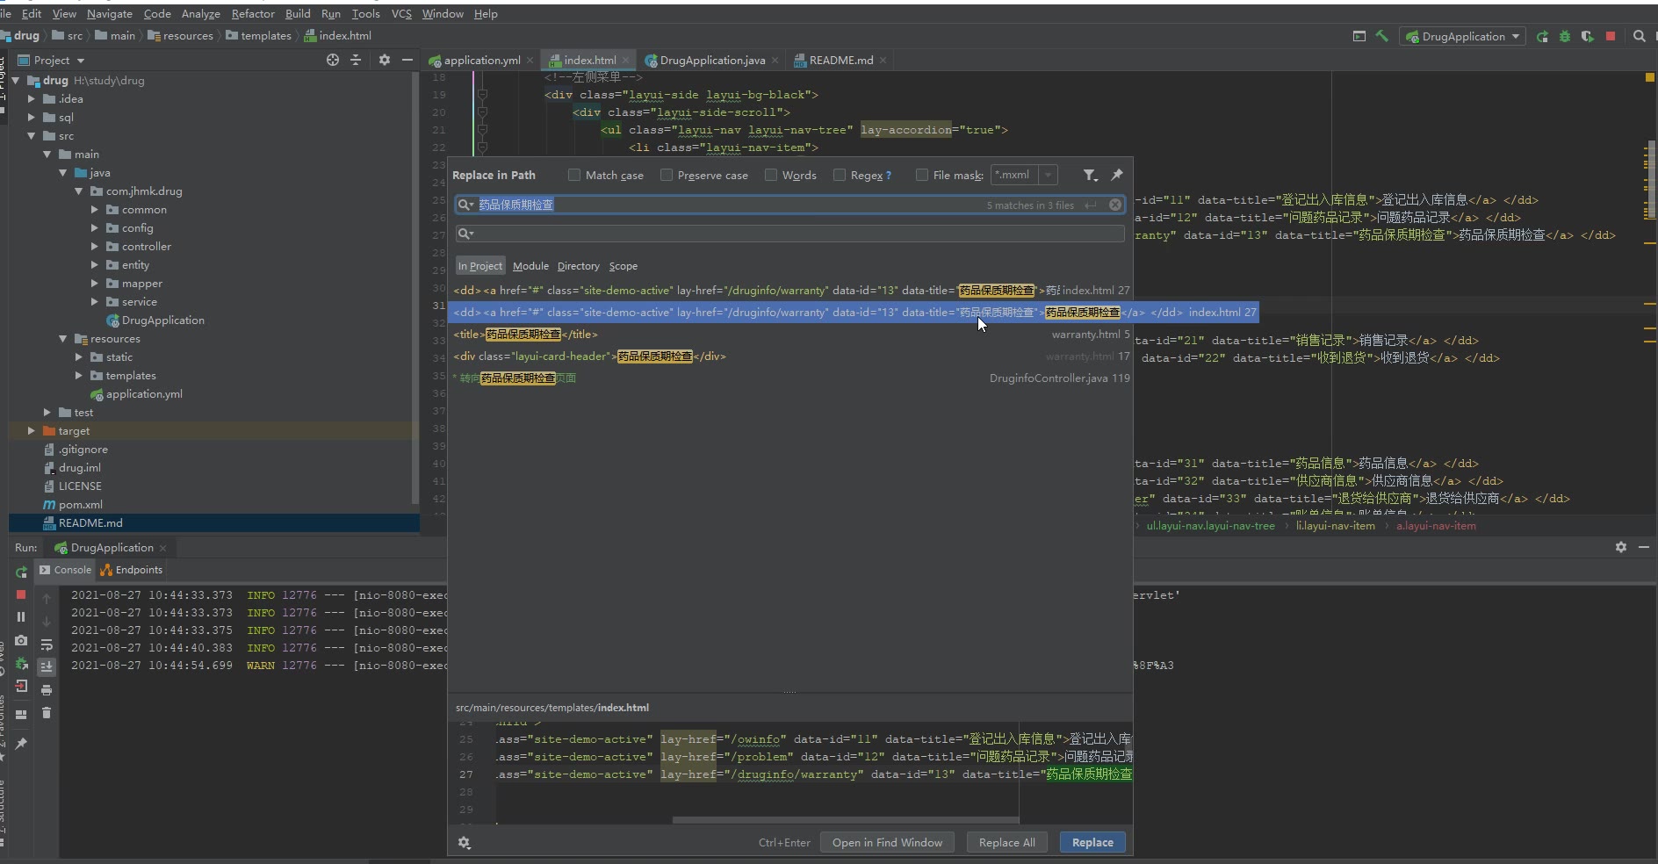
Task: Click the empty replacement text field
Action: tap(790, 234)
